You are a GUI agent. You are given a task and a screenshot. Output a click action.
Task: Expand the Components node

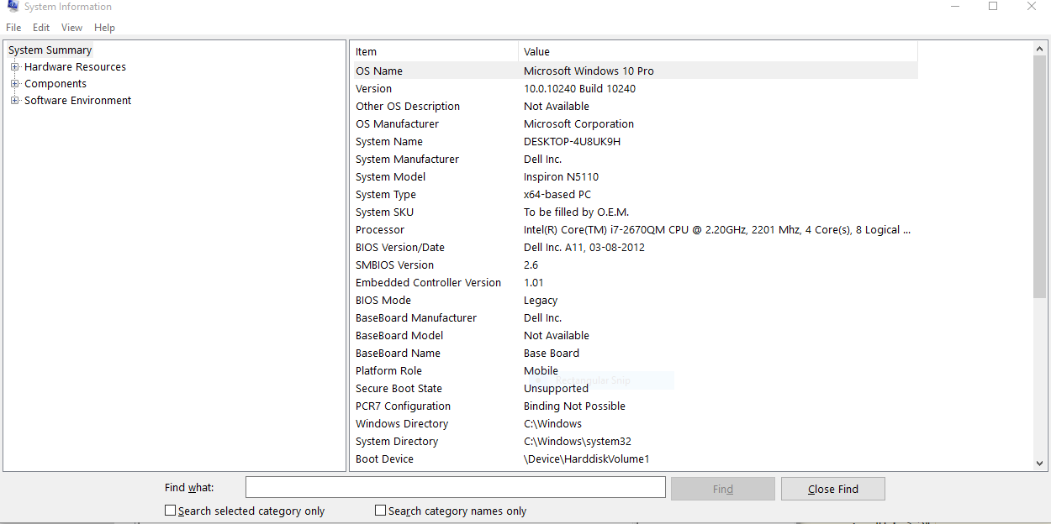tap(15, 84)
